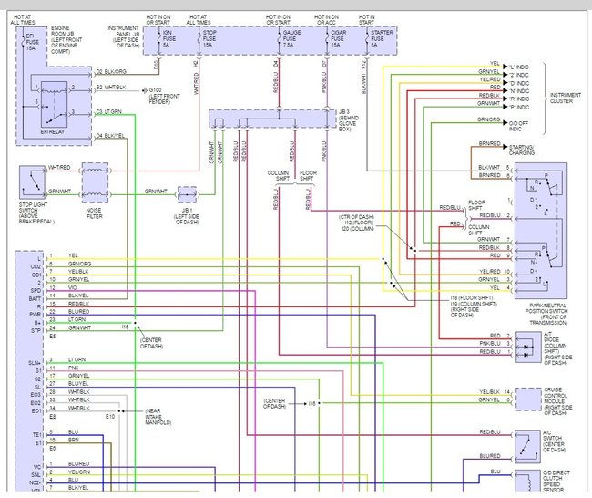Click the VIO wire label at pin 12
Image resolution: width=592 pixels, height=498 pixels.
(x=72, y=287)
